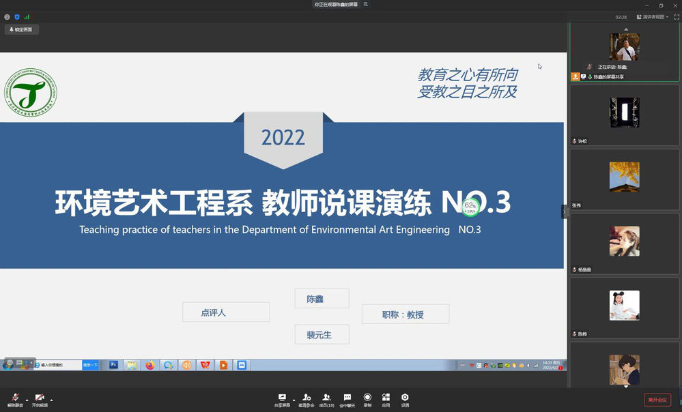This screenshot has width=682, height=412.
Task: Open 邀请参会 invite participants icon
Action: [x=307, y=400]
